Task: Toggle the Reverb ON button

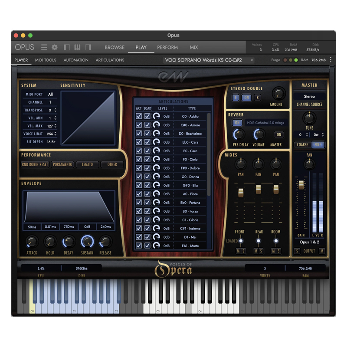Action: (x=237, y=123)
